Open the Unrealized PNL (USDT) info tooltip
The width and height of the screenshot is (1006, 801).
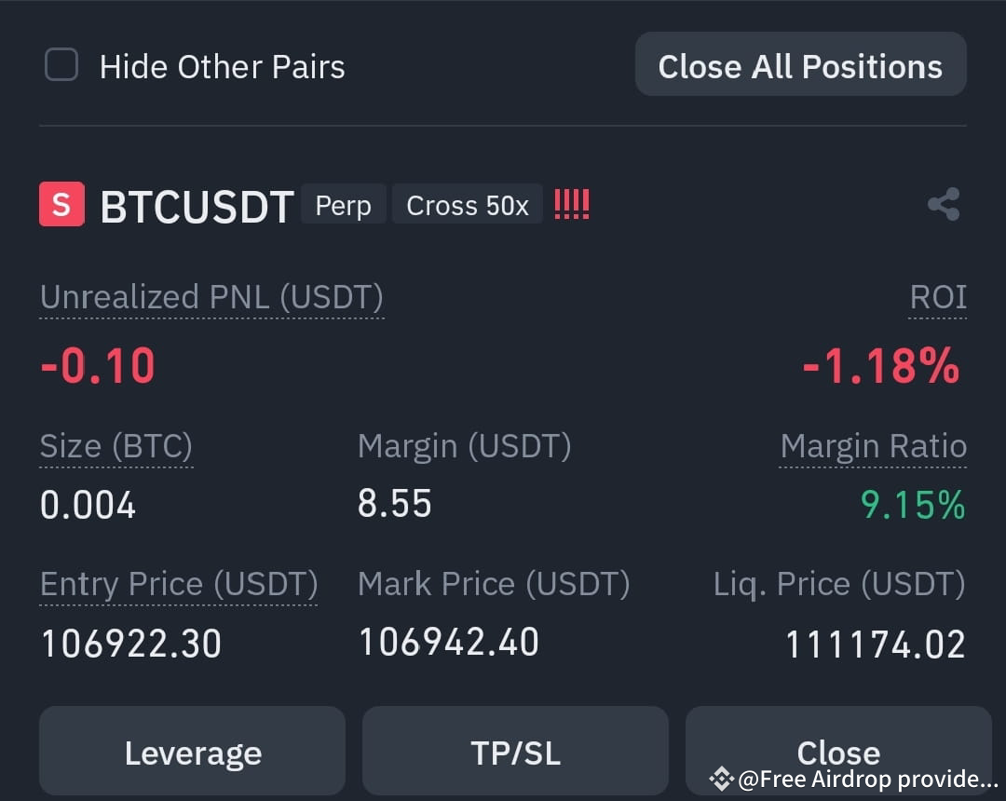pos(211,297)
